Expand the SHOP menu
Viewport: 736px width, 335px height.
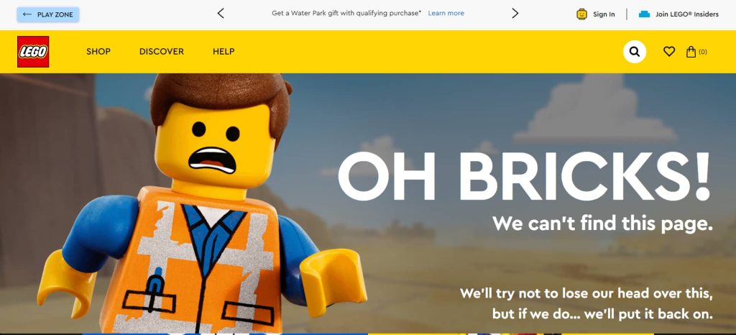click(x=98, y=52)
